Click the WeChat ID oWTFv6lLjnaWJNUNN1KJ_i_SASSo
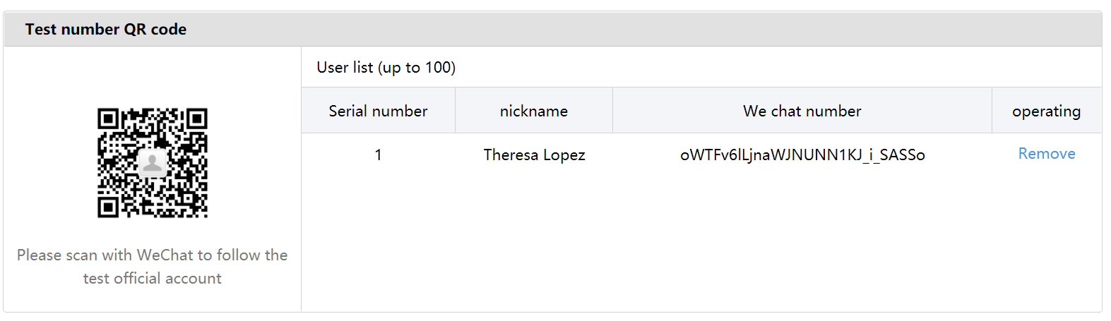Screen dimensions: 1111x321 (x=802, y=155)
